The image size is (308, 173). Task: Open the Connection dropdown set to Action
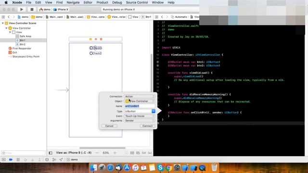pyautogui.click(x=140, y=97)
